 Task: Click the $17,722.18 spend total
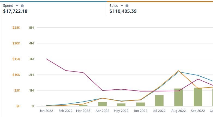click(15, 11)
